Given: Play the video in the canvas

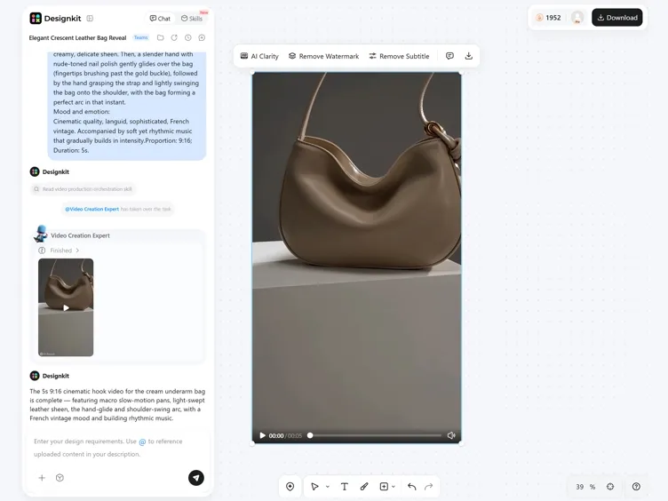Looking at the screenshot, I should (x=262, y=435).
